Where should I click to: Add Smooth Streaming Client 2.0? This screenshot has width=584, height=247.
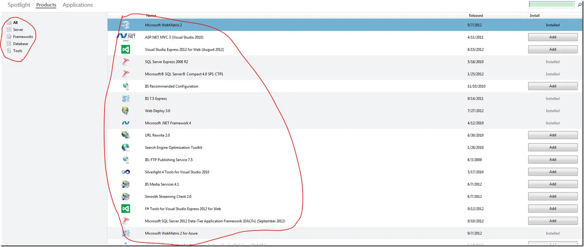(553, 197)
